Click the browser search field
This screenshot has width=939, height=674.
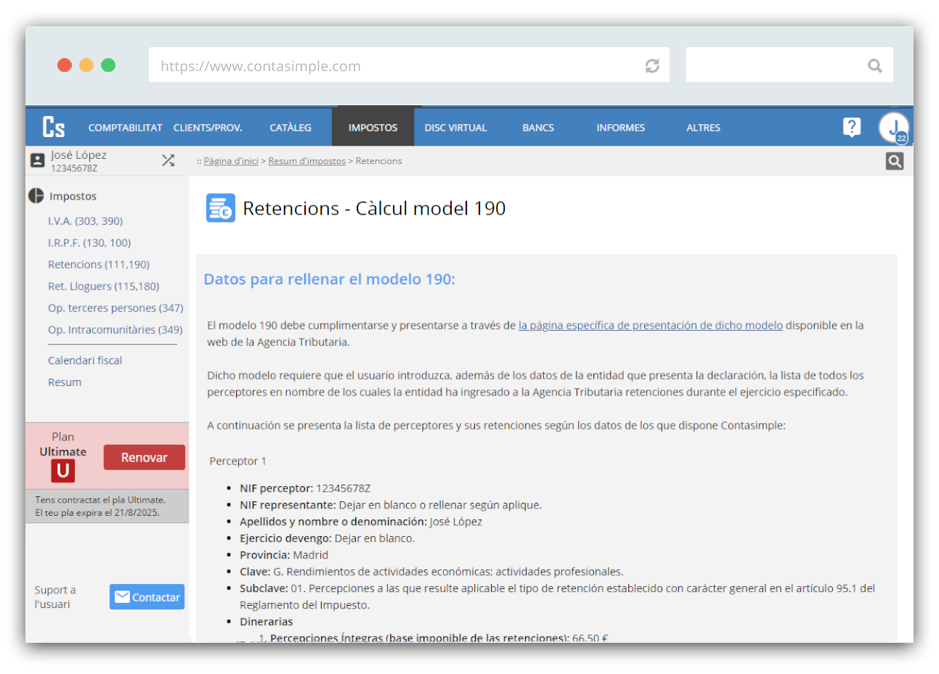pyautogui.click(x=789, y=66)
